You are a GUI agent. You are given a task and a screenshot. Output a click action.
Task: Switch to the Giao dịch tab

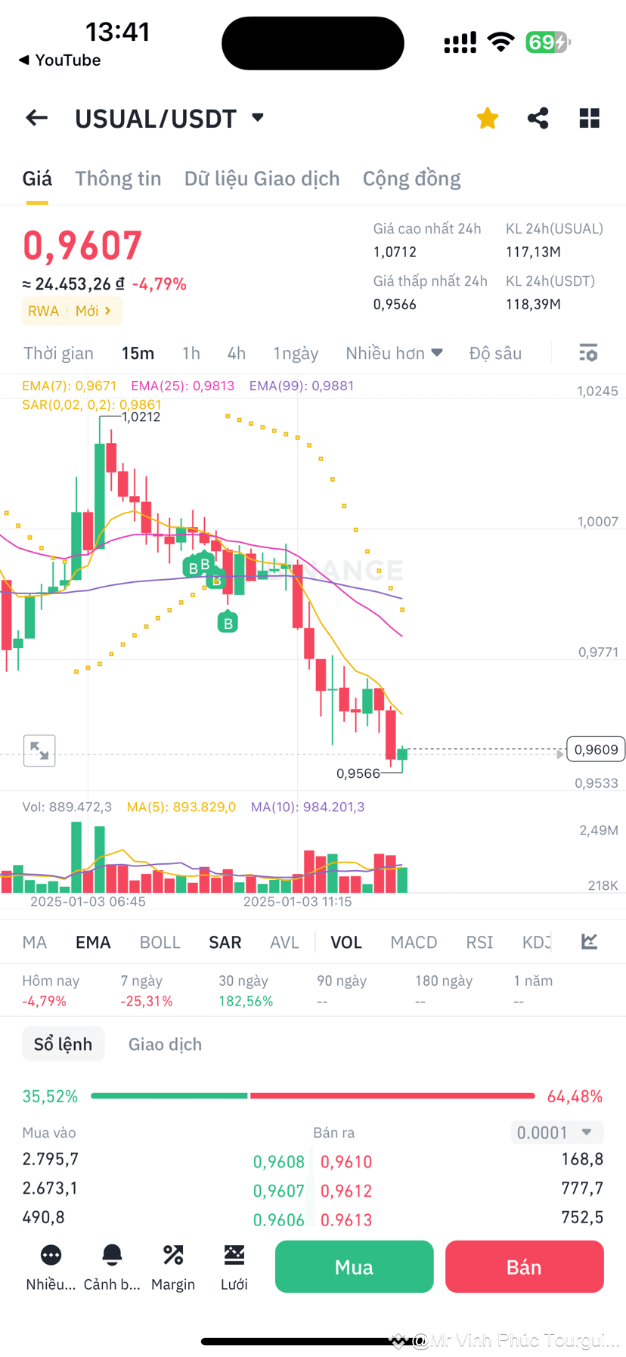click(164, 1043)
